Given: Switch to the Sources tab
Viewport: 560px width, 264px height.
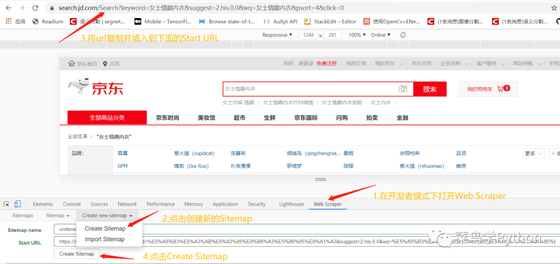Looking at the screenshot, I should tap(99, 204).
